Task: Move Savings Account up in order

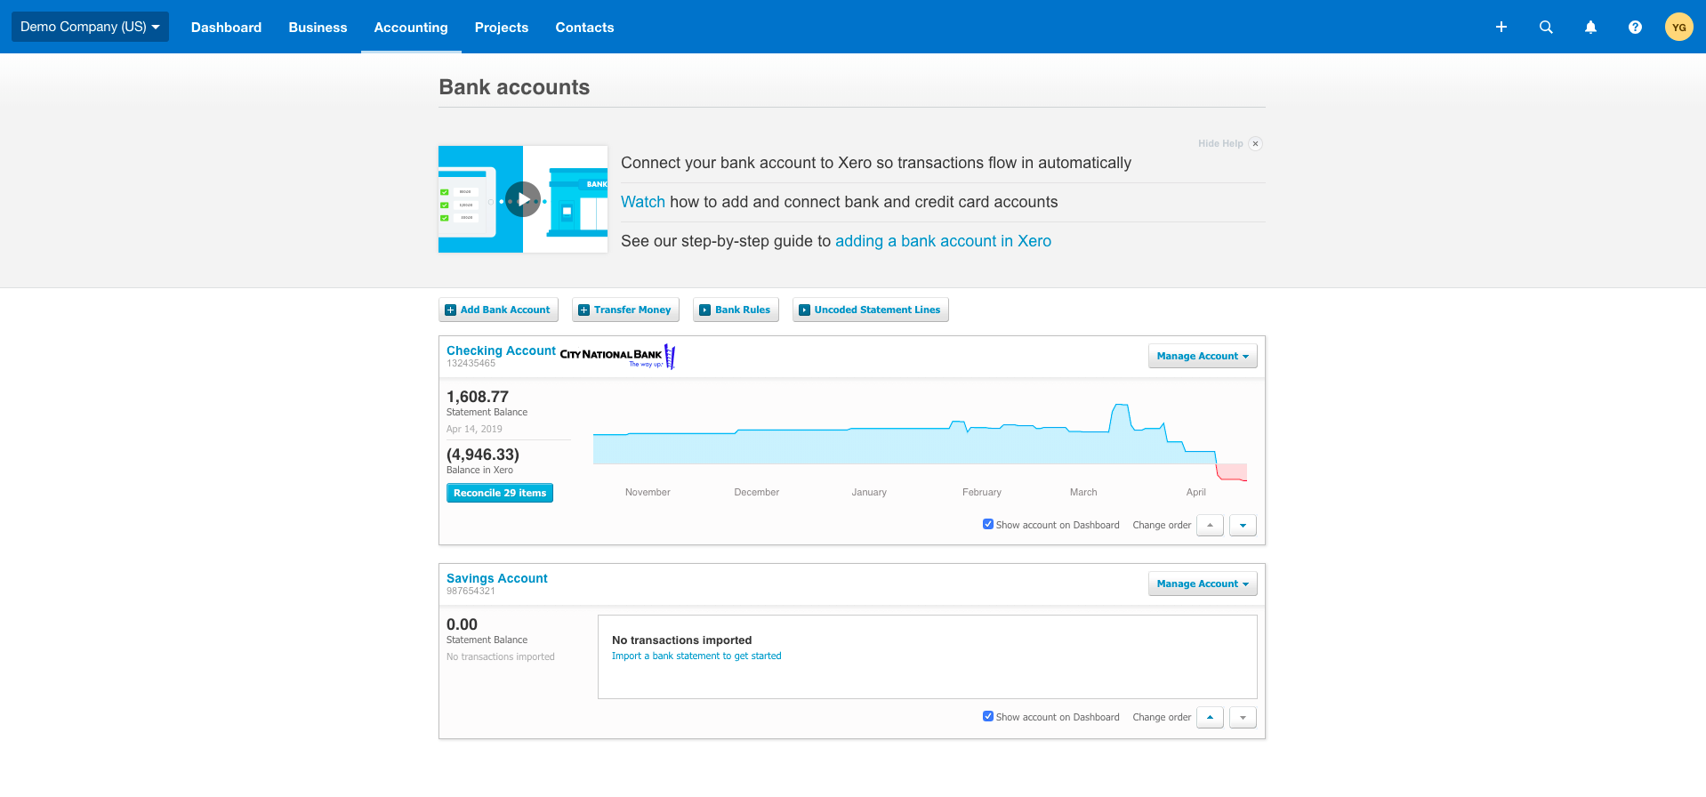Action: [x=1210, y=717]
